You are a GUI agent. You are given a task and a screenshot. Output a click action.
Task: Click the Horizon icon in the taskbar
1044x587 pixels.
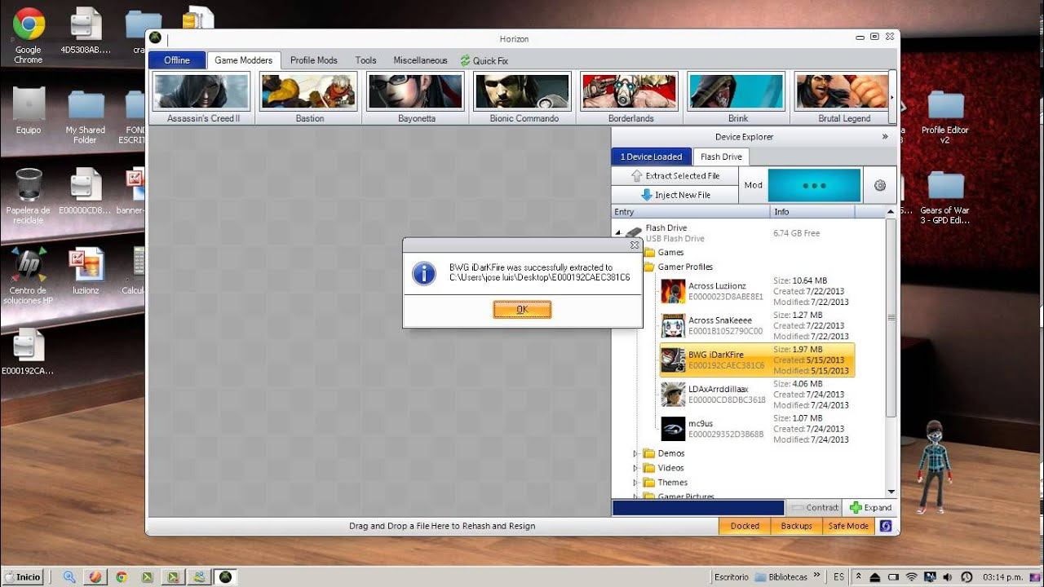point(225,576)
